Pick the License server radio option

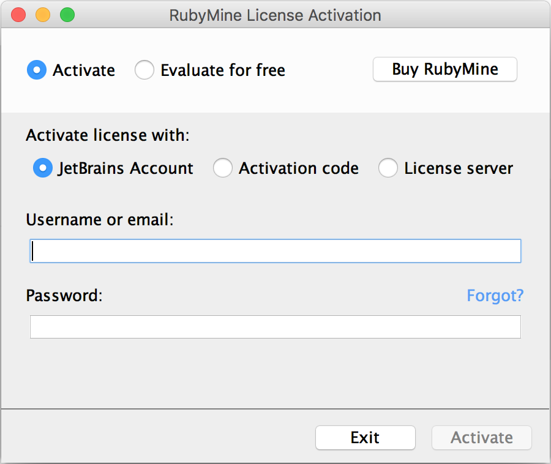(388, 168)
